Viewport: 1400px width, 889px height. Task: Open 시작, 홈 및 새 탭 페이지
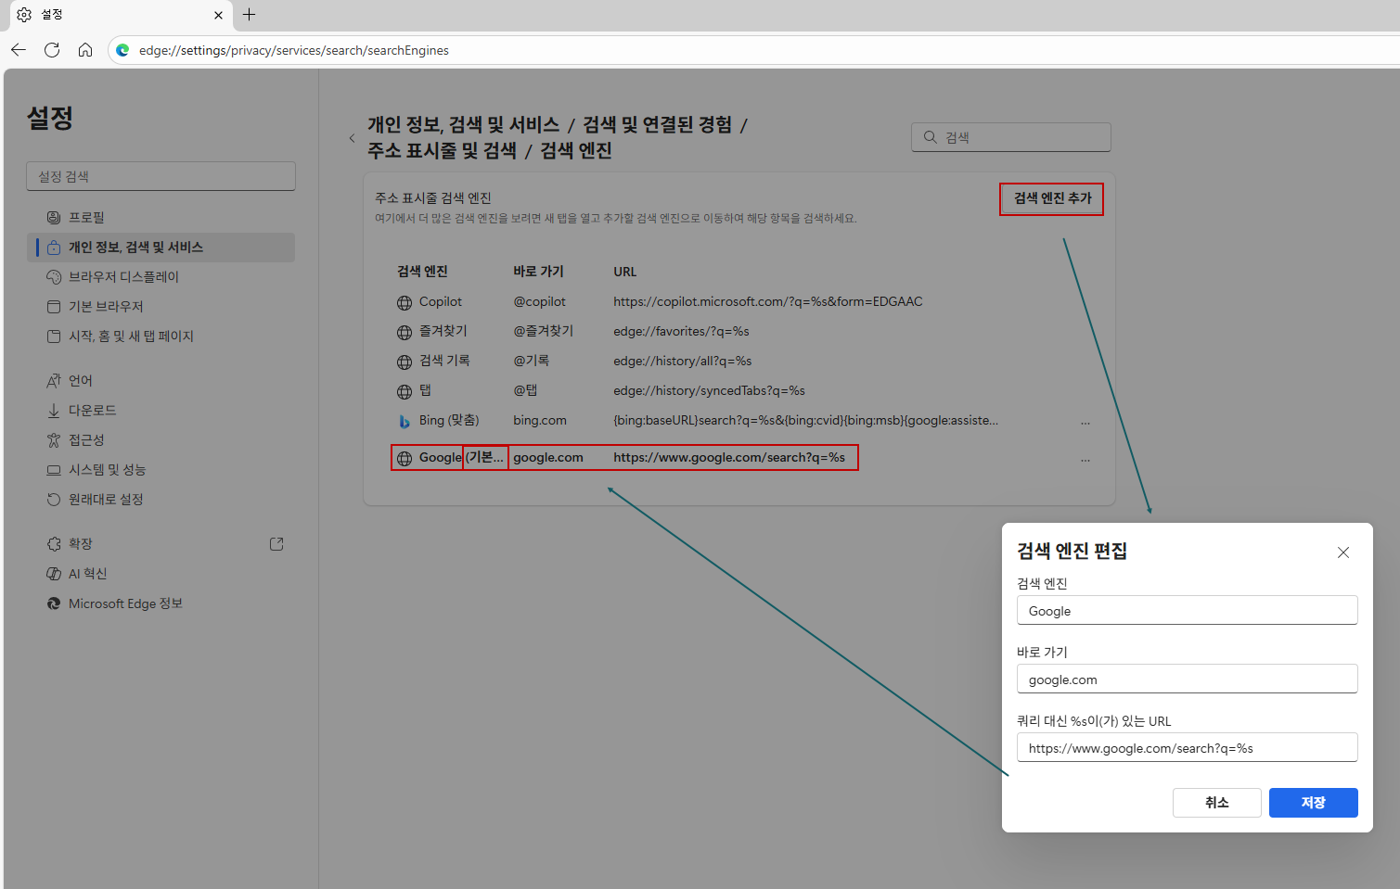(x=161, y=336)
